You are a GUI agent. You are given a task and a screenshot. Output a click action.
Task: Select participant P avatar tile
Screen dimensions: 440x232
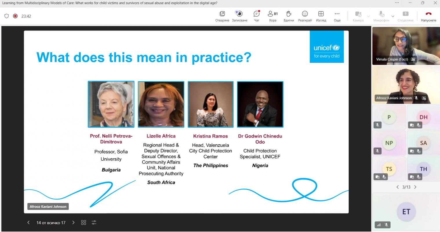pos(389,117)
